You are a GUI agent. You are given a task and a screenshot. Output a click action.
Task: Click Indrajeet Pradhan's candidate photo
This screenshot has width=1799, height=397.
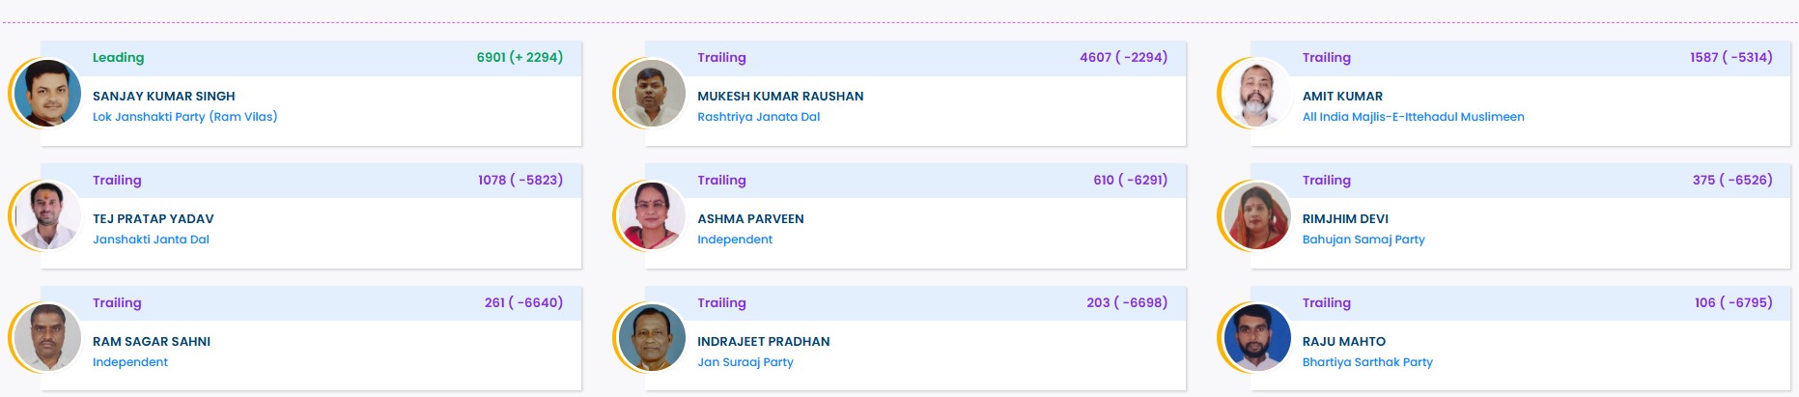651,339
